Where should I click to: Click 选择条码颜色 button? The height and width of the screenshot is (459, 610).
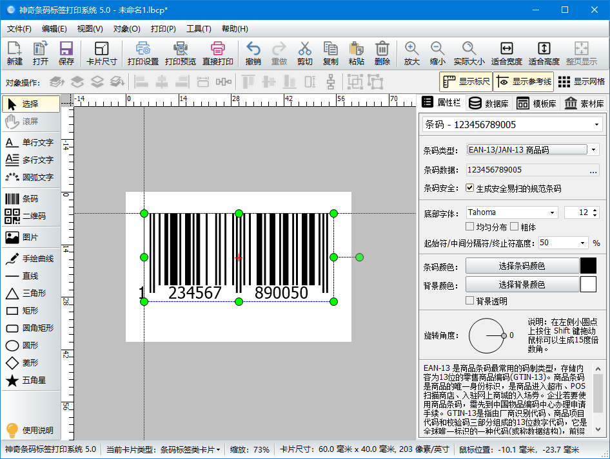(x=522, y=266)
